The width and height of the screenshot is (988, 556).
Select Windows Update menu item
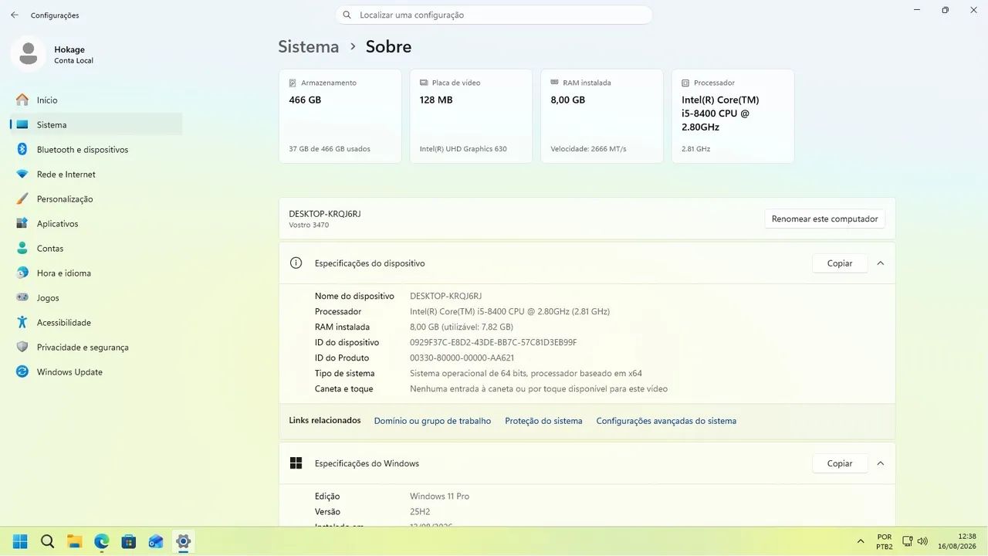coord(96,371)
